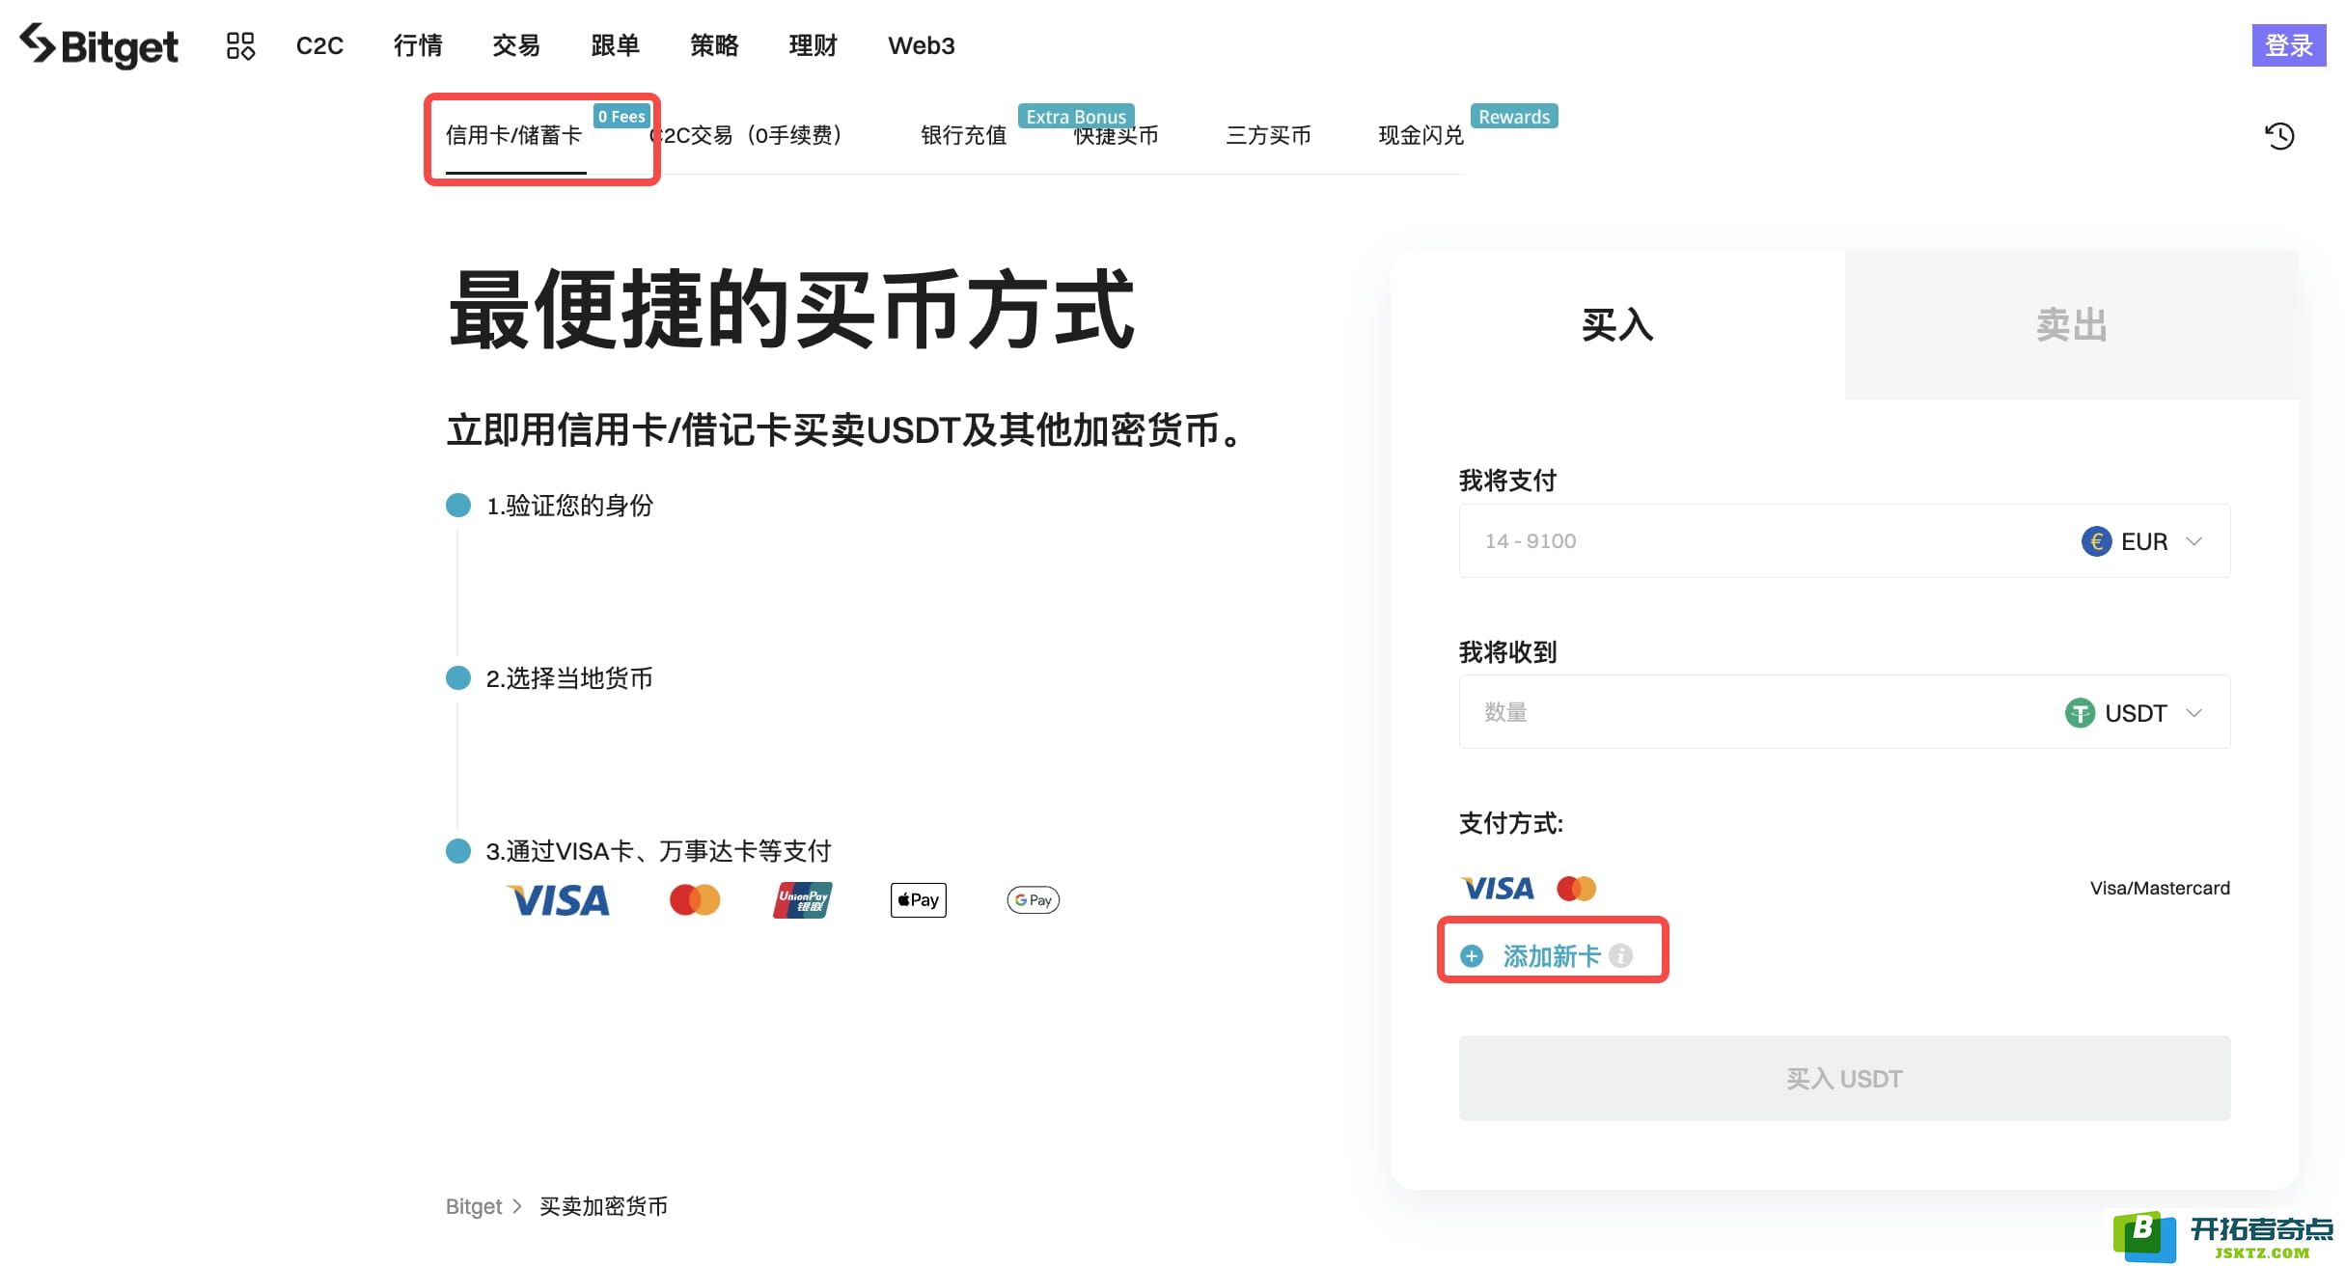Click the Apple Pay logo

(x=918, y=900)
